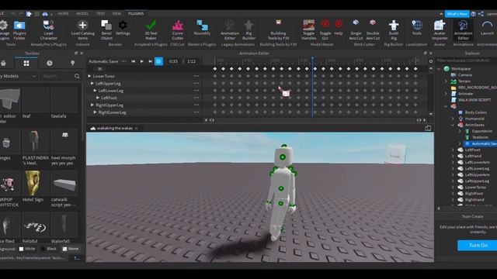Screen dimensions: 497x279
Task: Open the Toolbox creations pin tab
Action: tap(72, 64)
